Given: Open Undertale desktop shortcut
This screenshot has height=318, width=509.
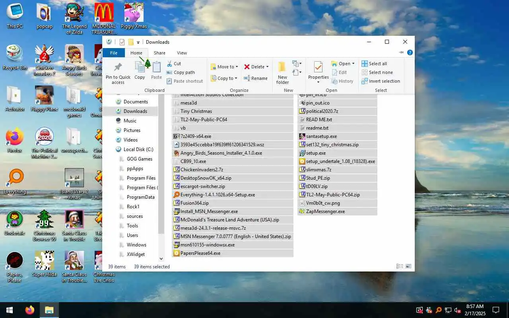Looking at the screenshot, I should [15, 223].
